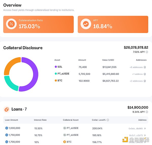Click the Collateral Disclosure heading

click(x=23, y=48)
